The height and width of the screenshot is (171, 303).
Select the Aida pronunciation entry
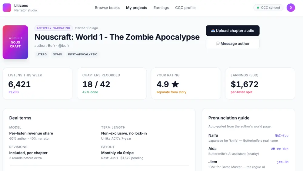click(248, 151)
